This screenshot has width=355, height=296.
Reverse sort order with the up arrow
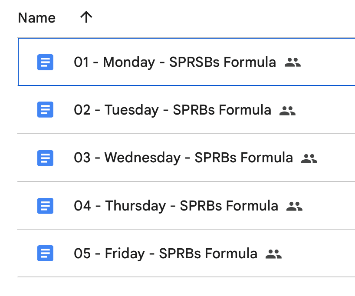(86, 17)
